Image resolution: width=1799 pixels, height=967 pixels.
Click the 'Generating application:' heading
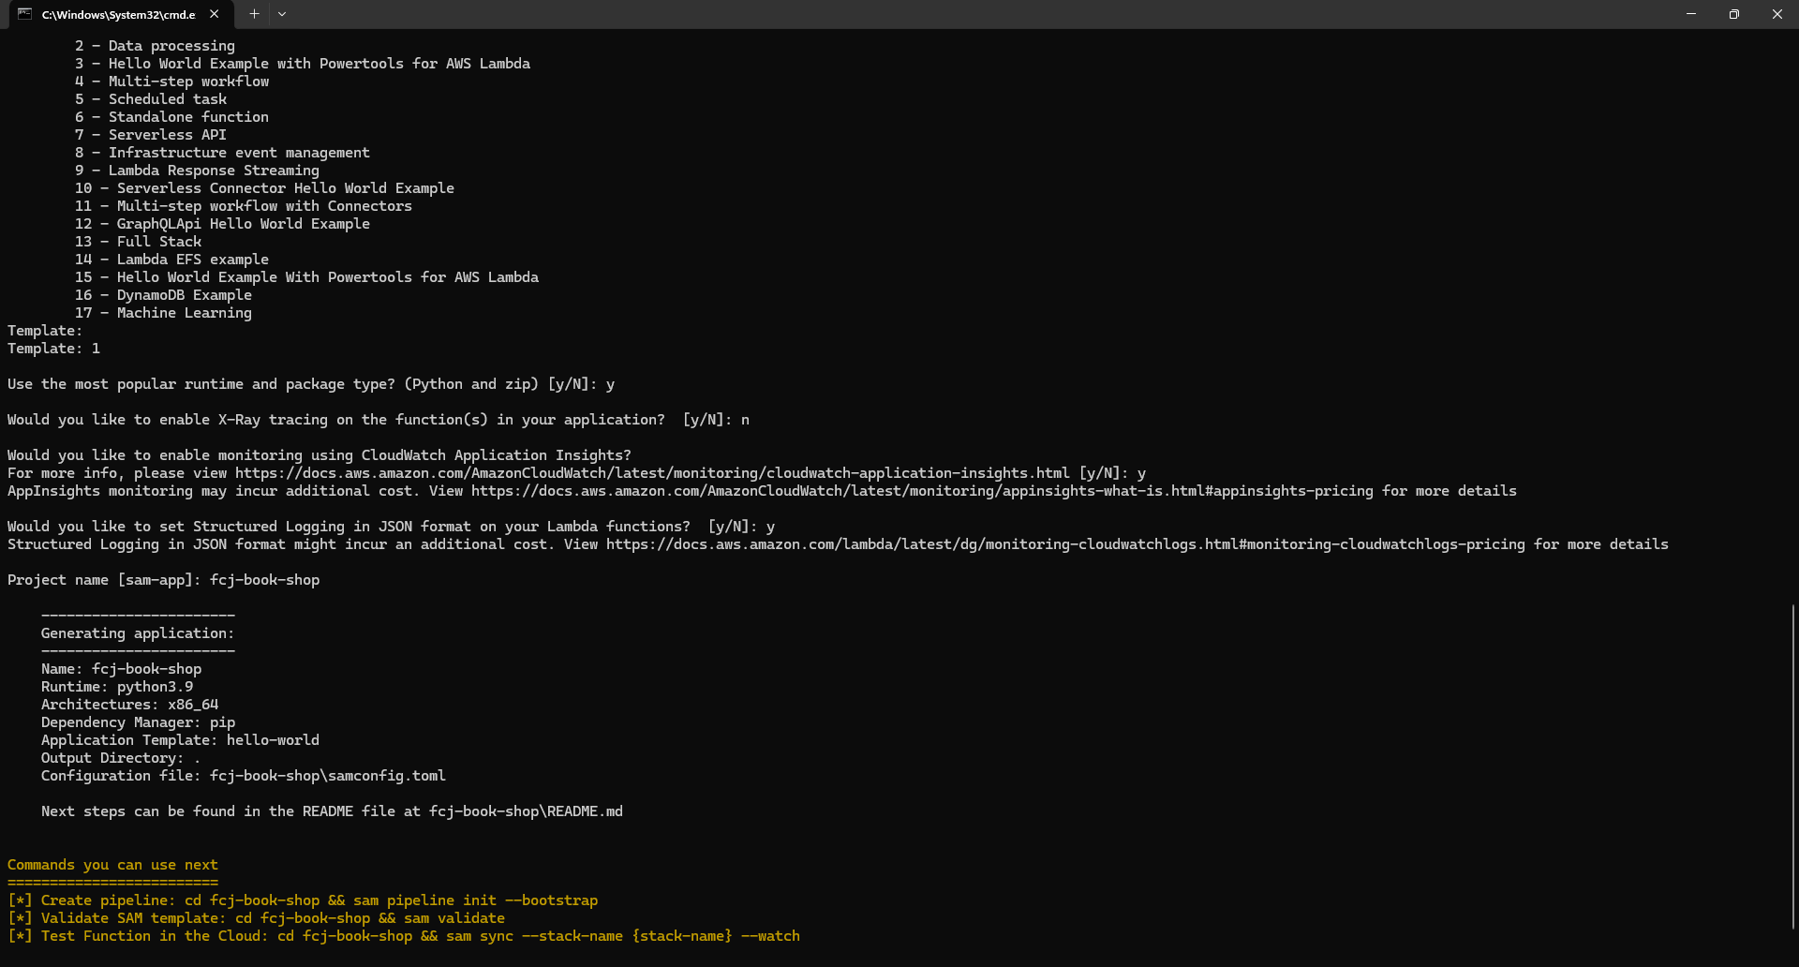point(138,633)
